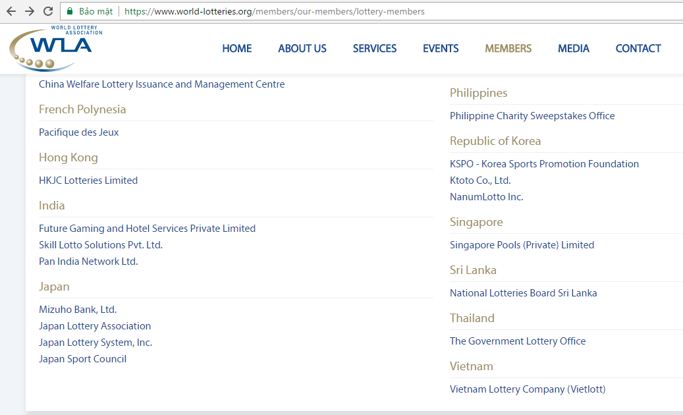This screenshot has height=415, width=683.
Task: Open Future Gaming and Hotel Services Private Limited
Action: (x=148, y=229)
